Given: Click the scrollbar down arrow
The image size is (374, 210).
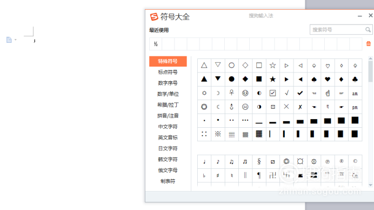Looking at the screenshot, I should 370,185.
